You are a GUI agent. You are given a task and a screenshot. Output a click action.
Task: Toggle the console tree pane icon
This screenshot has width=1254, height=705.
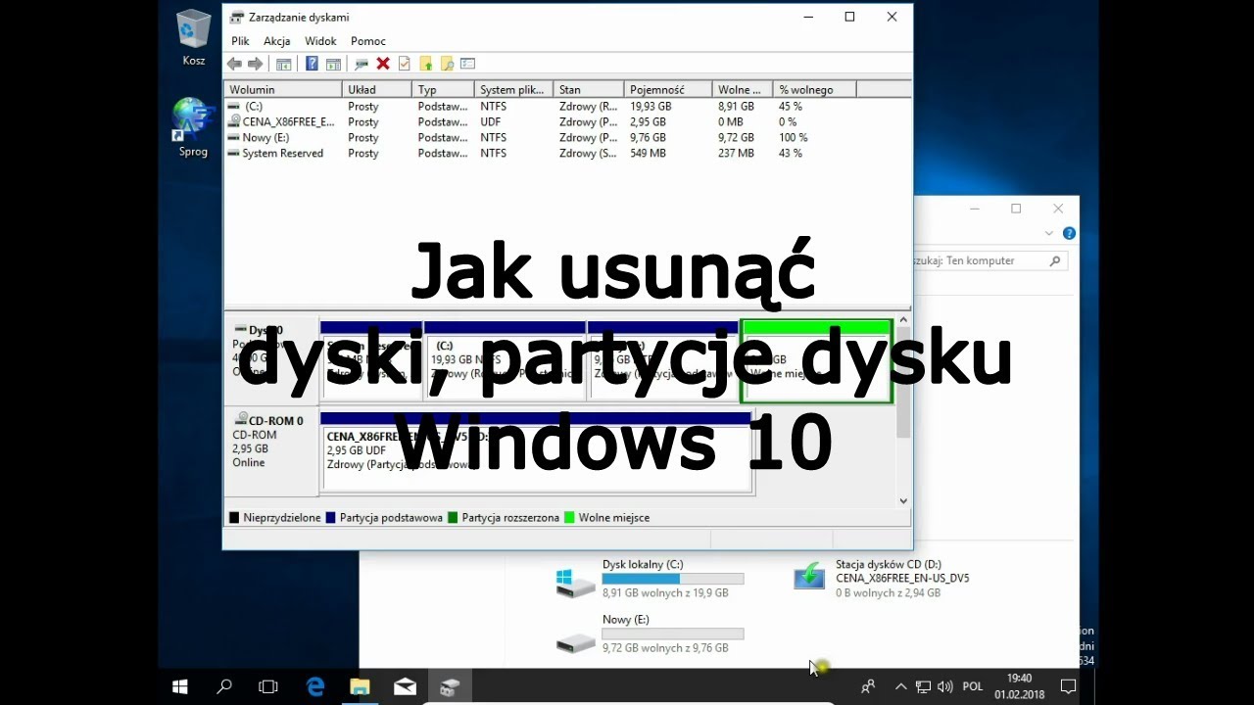(x=283, y=64)
